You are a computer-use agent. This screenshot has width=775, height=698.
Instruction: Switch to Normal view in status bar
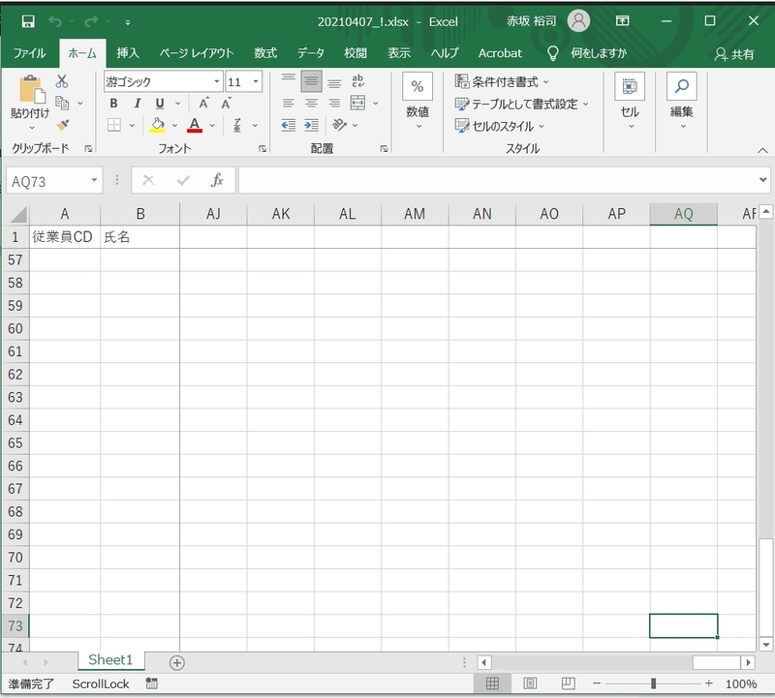click(x=492, y=683)
